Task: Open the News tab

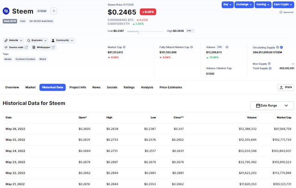Action: (96, 87)
